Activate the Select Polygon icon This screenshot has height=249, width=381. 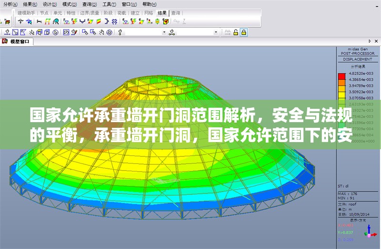pyautogui.click(x=23, y=32)
